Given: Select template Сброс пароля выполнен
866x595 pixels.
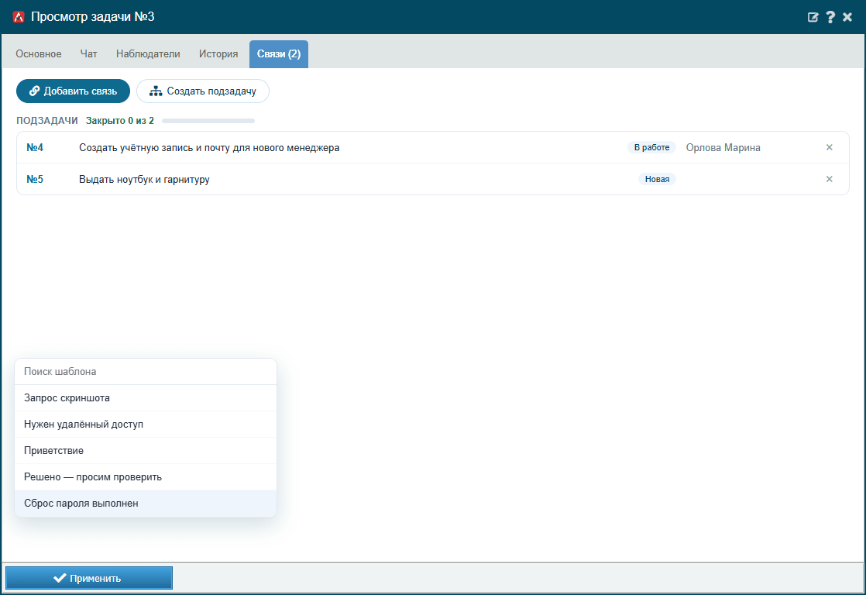Looking at the screenshot, I should click(146, 504).
